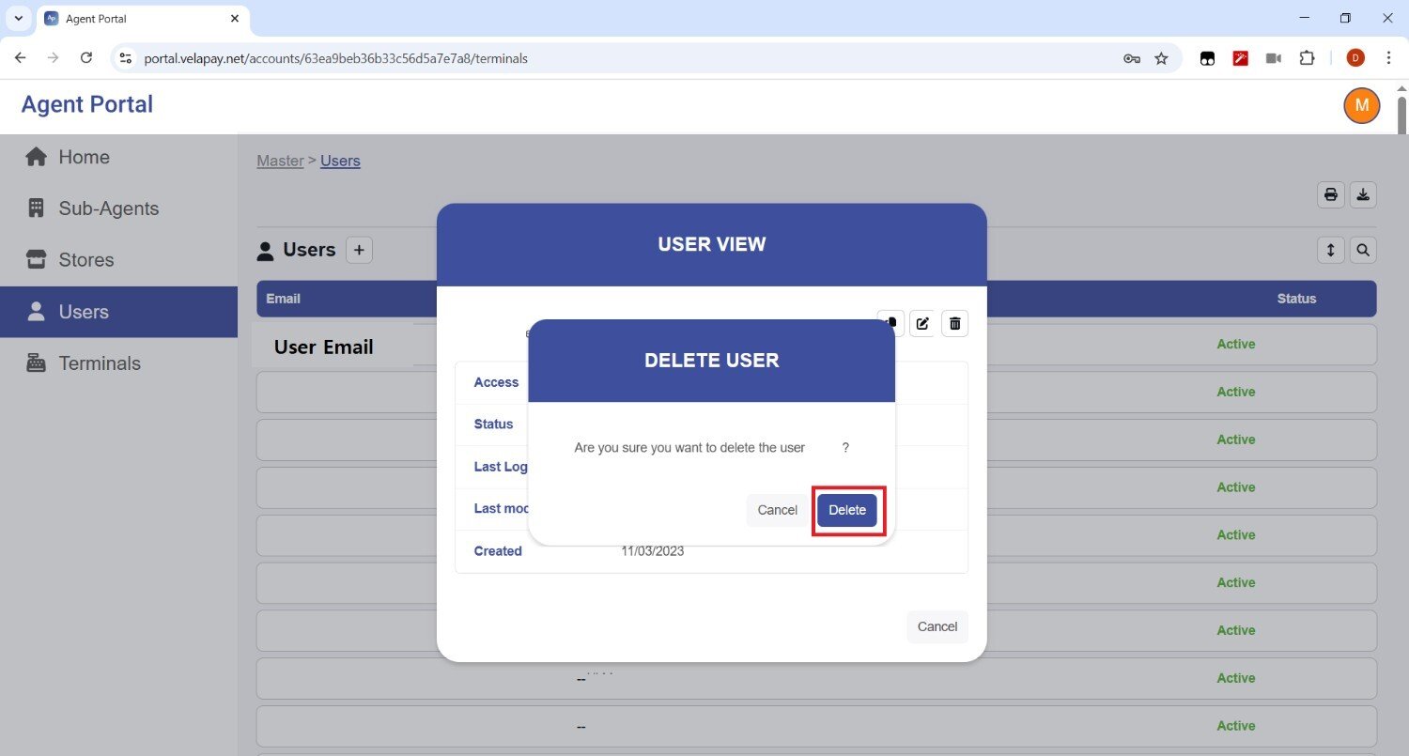Click the Users breadcrumb link
The image size is (1409, 756).
[340, 161]
